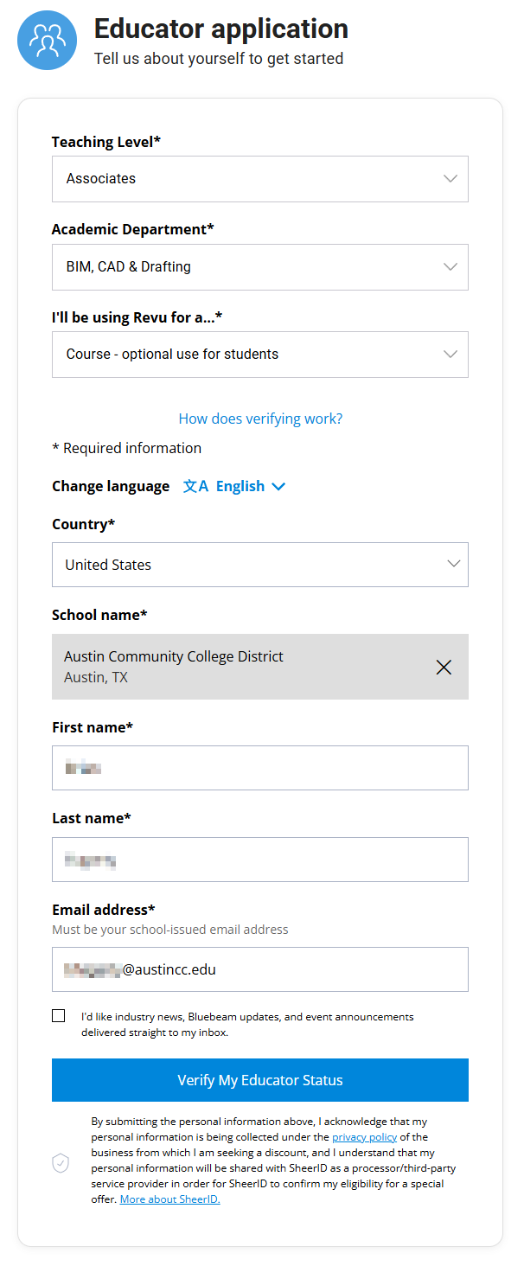Focus the First name input field
524x1266 pixels.
point(259,768)
